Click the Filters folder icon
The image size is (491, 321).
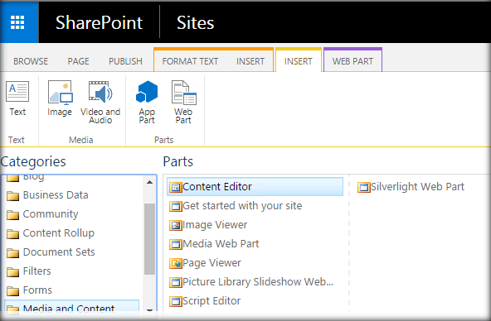12,272
